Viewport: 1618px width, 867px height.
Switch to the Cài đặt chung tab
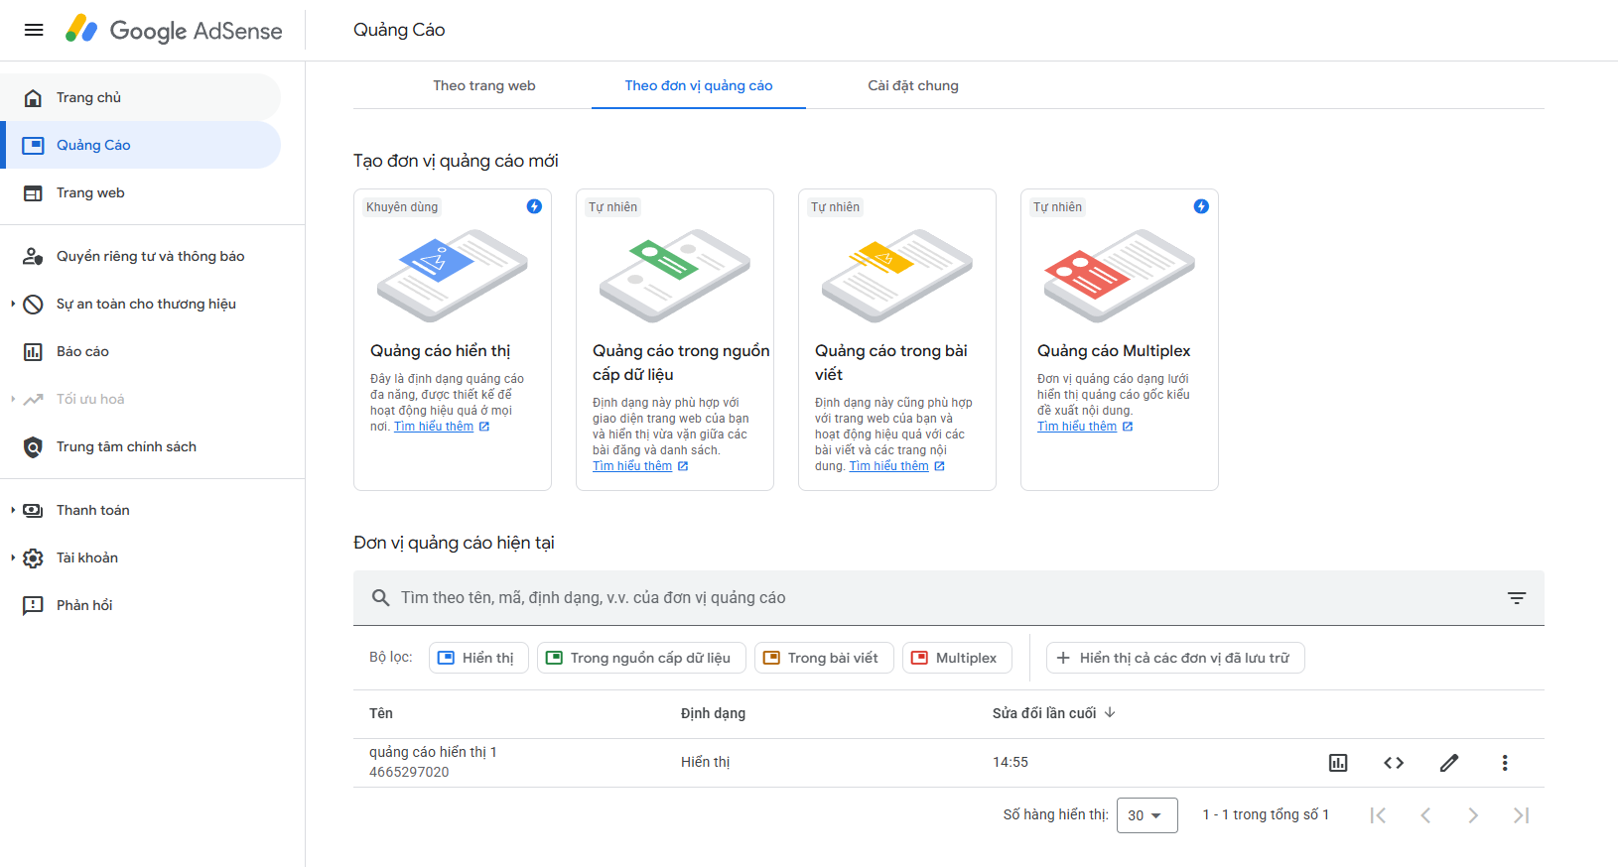click(913, 85)
